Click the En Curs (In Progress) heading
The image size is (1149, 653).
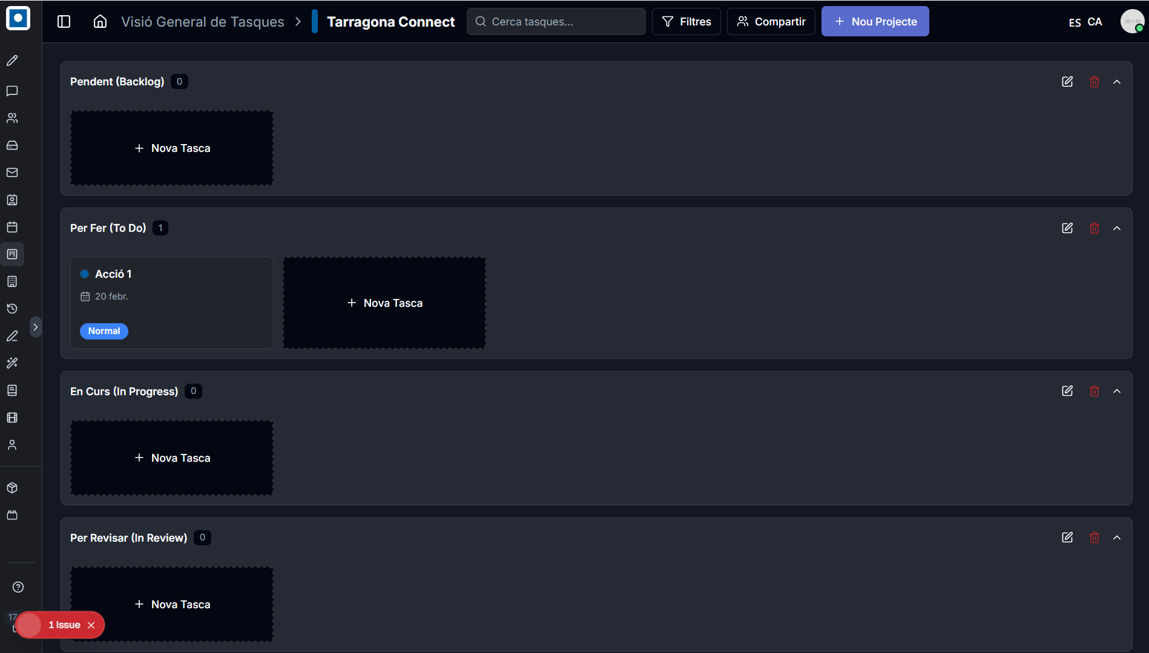pos(124,392)
